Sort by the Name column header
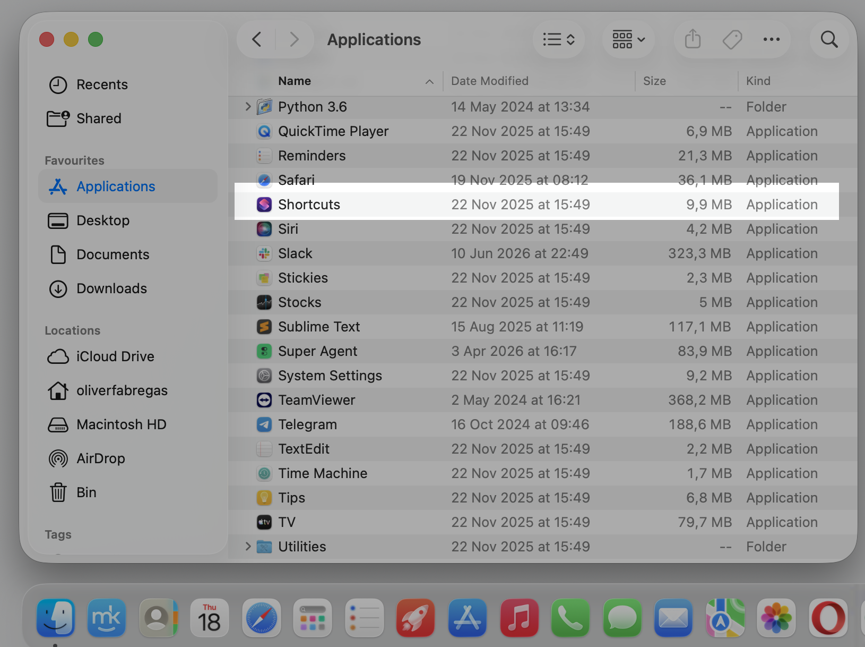The image size is (865, 647). point(295,81)
